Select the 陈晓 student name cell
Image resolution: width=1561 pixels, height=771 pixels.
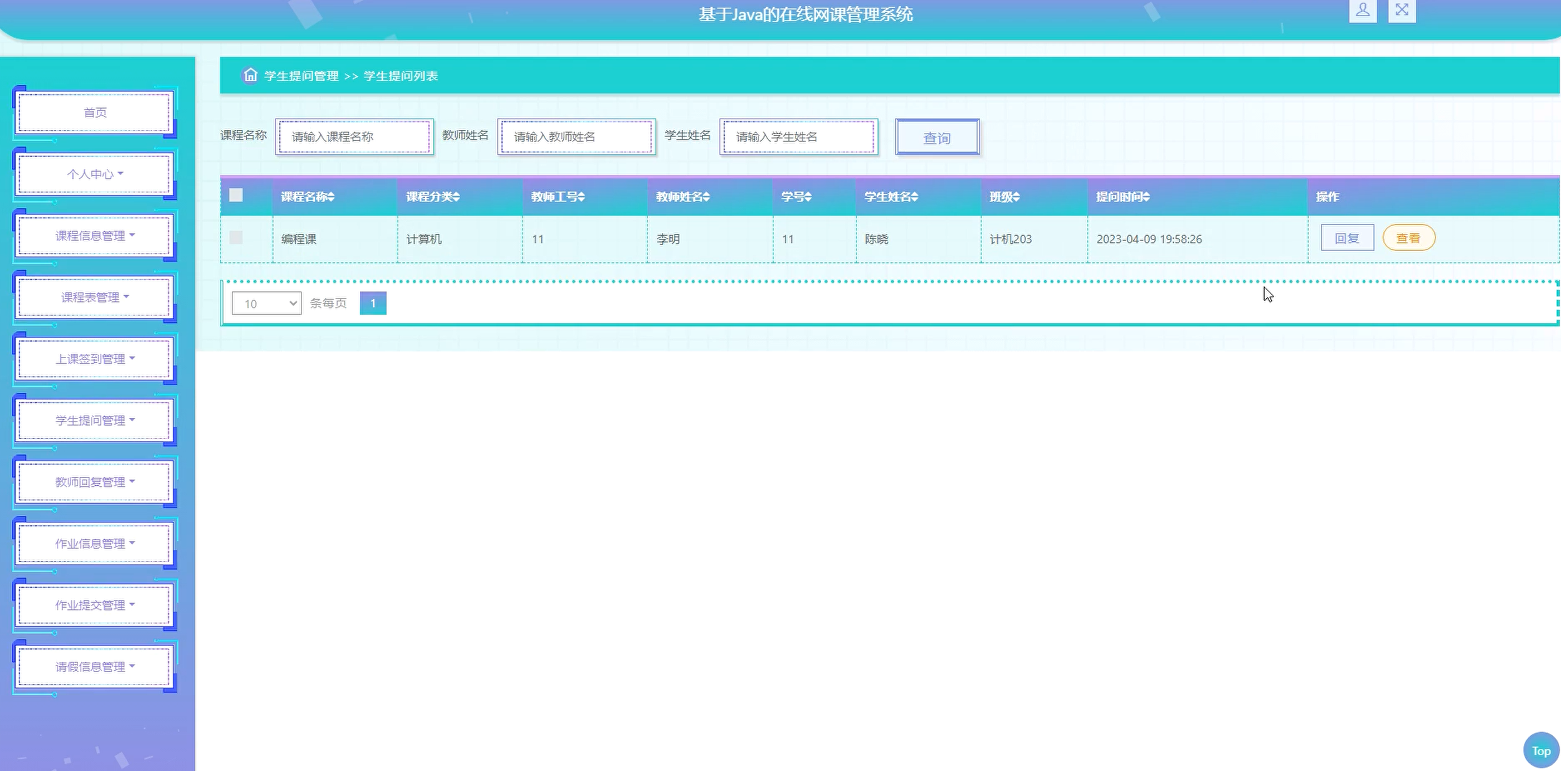coord(919,239)
